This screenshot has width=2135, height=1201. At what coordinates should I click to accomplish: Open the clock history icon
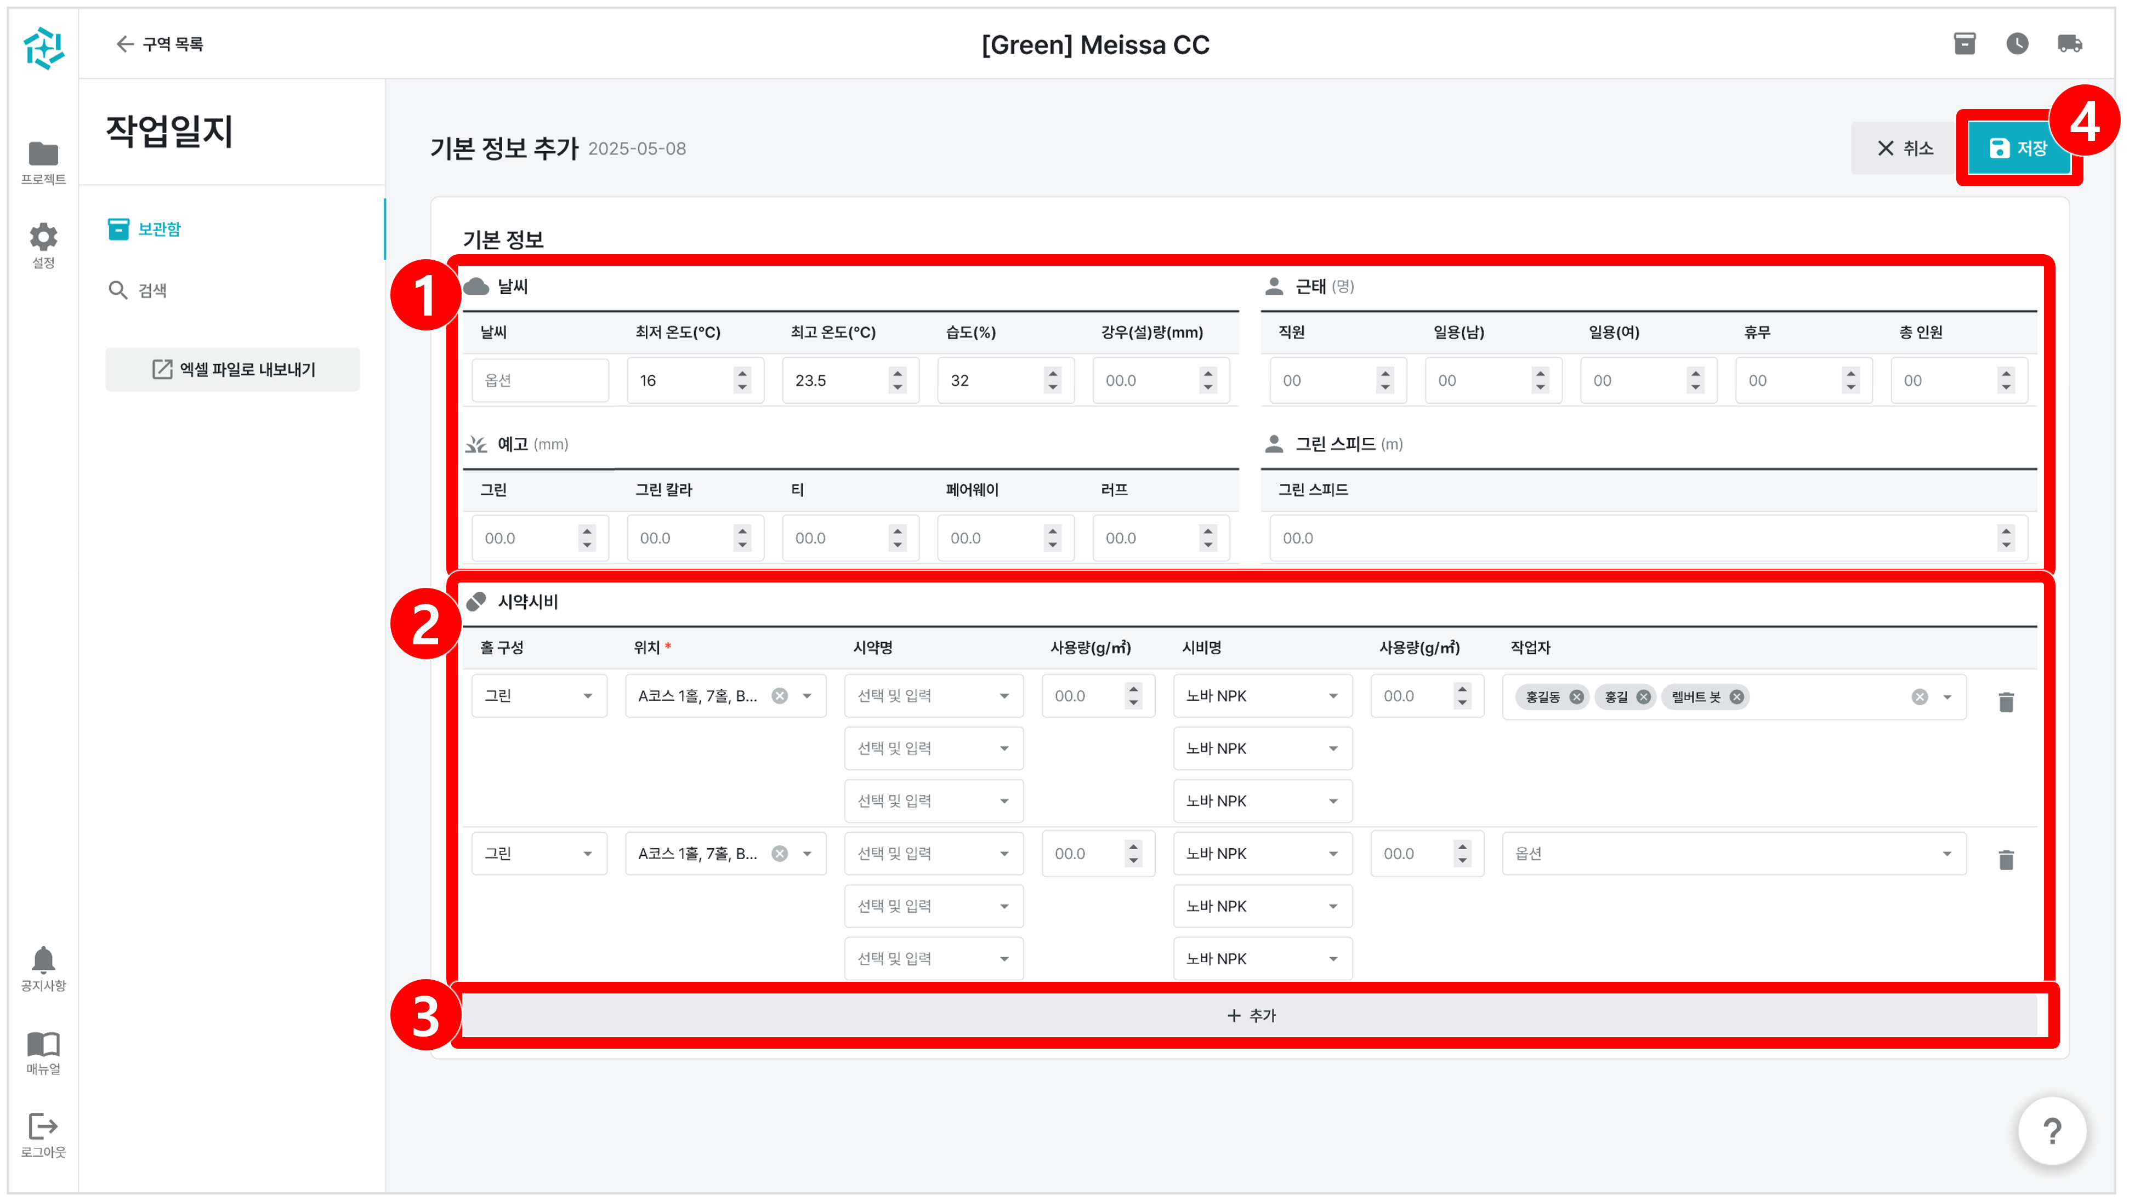tap(2017, 44)
